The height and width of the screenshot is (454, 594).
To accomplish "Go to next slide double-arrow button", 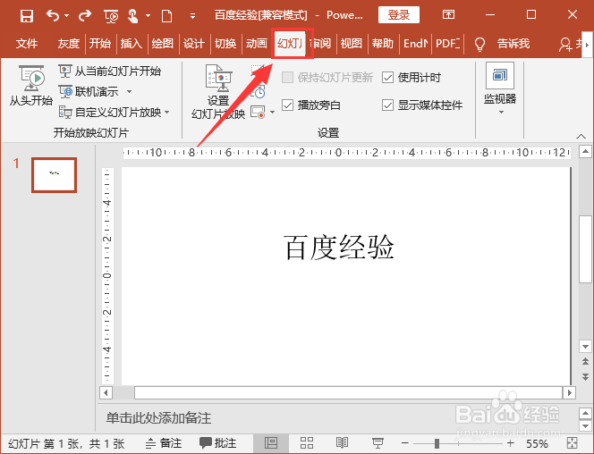I will coord(585,376).
